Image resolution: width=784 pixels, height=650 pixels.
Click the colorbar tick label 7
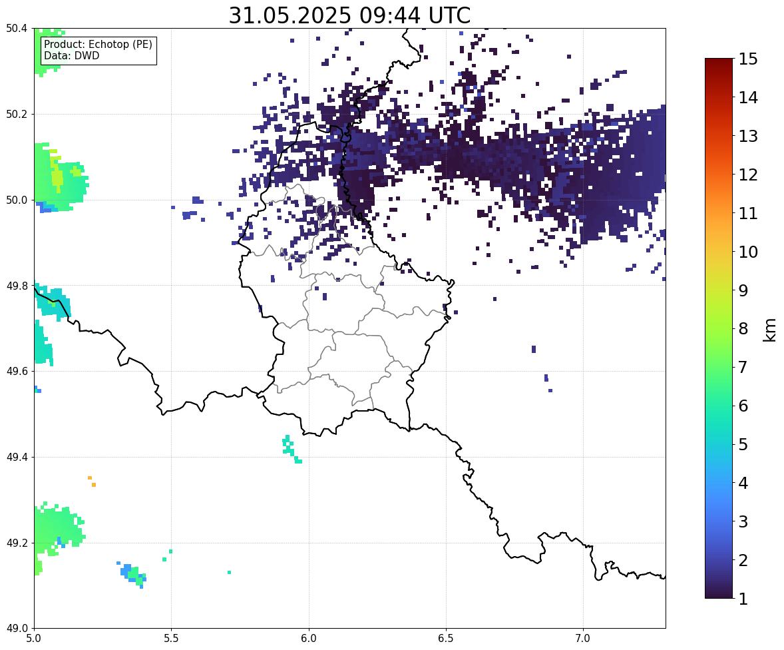(743, 367)
